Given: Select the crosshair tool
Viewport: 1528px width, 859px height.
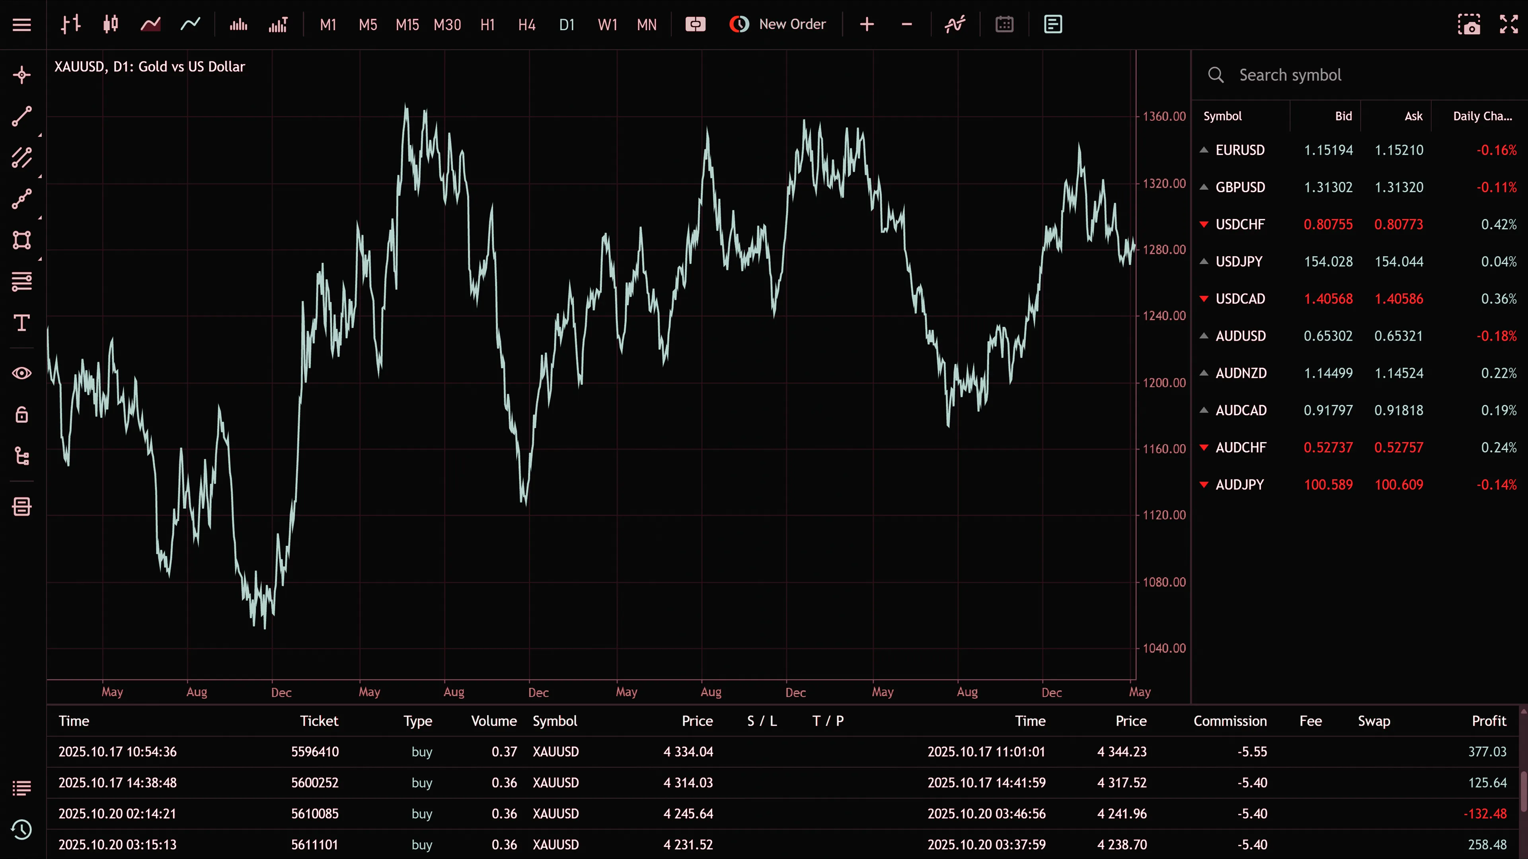Looking at the screenshot, I should pyautogui.click(x=22, y=75).
